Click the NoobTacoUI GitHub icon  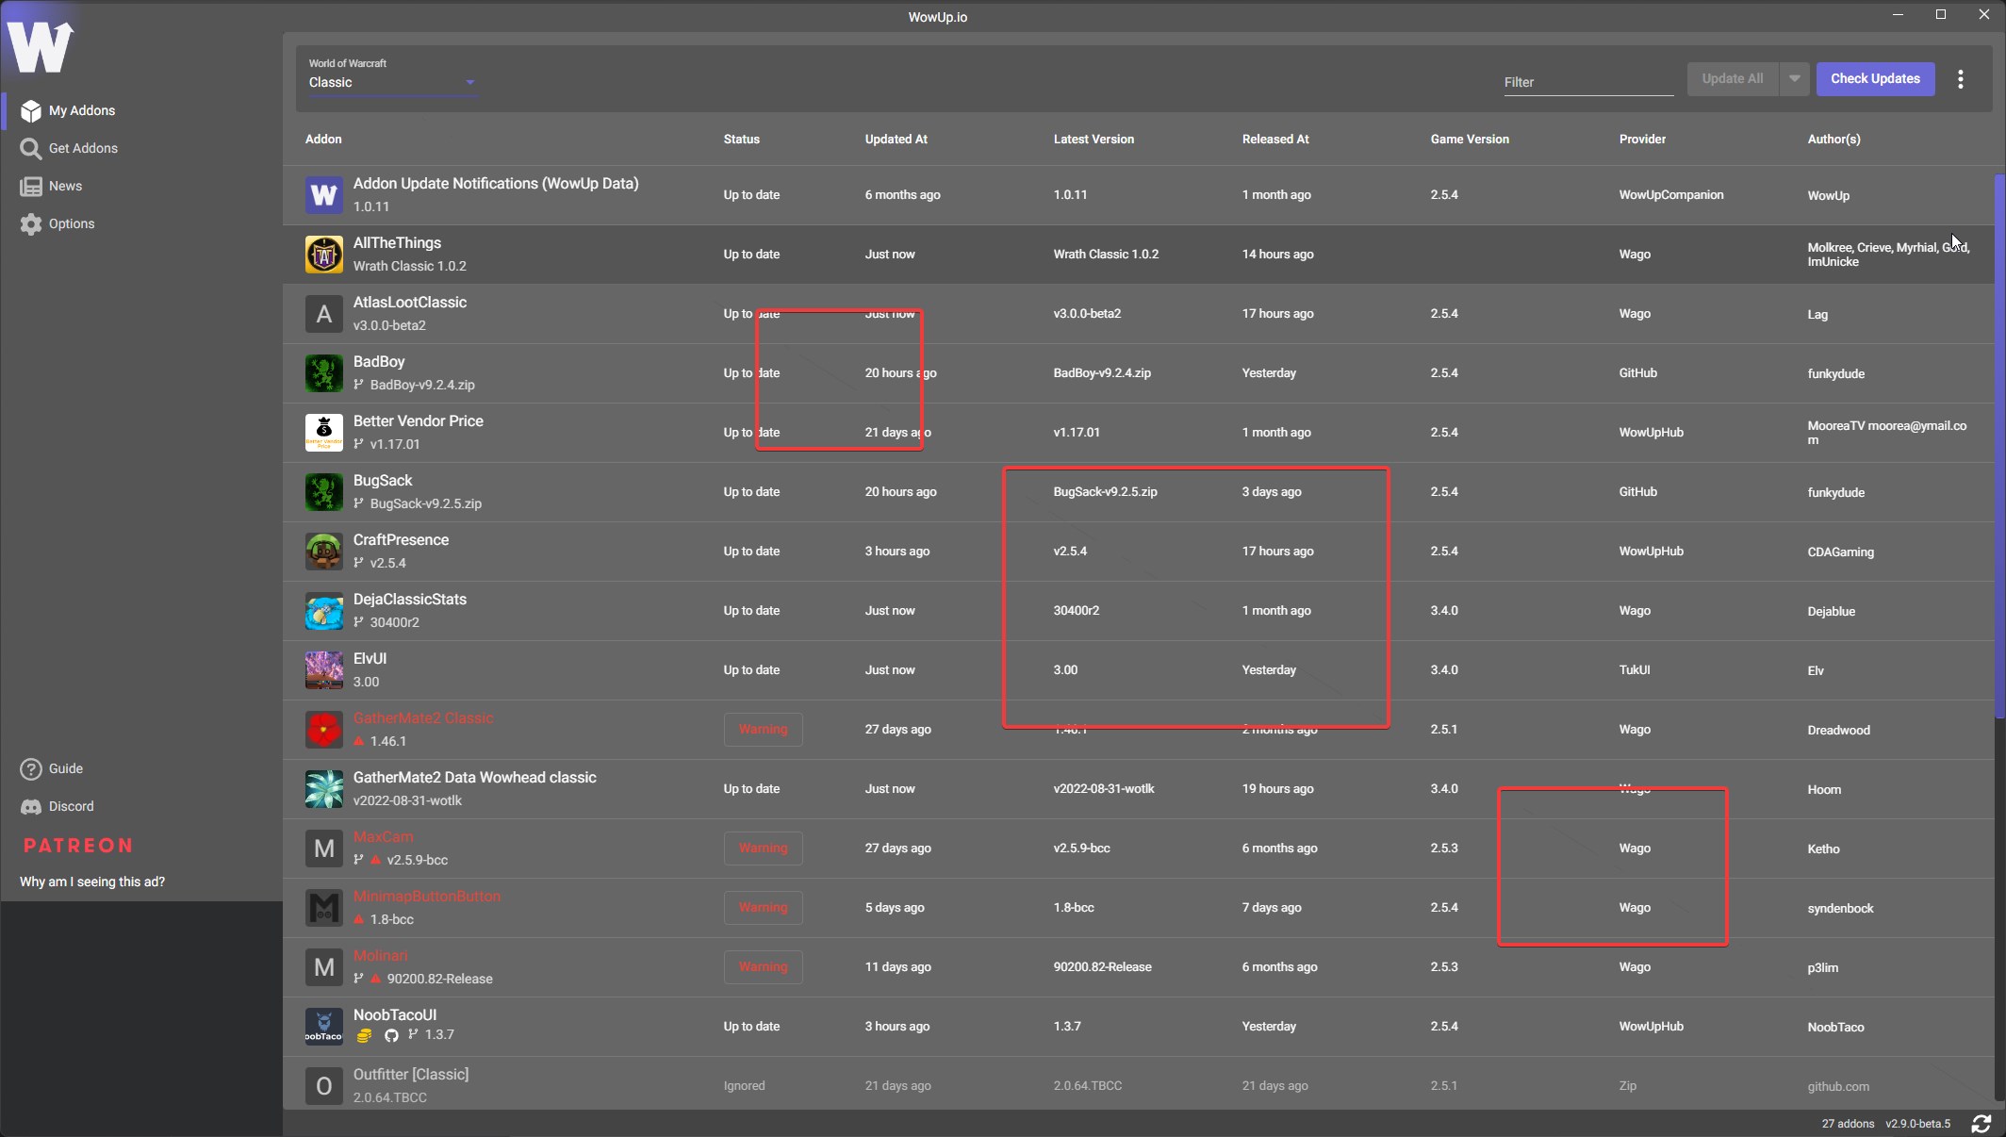click(391, 1035)
